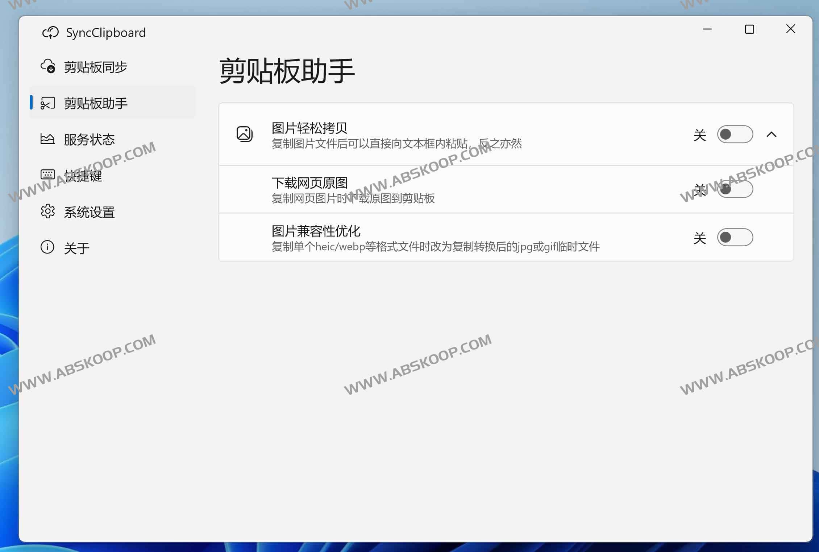Click the chart icon next to 服务状态
This screenshot has width=819, height=552.
point(47,139)
